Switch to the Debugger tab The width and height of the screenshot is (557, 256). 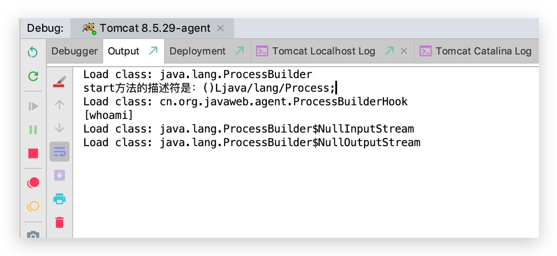75,51
